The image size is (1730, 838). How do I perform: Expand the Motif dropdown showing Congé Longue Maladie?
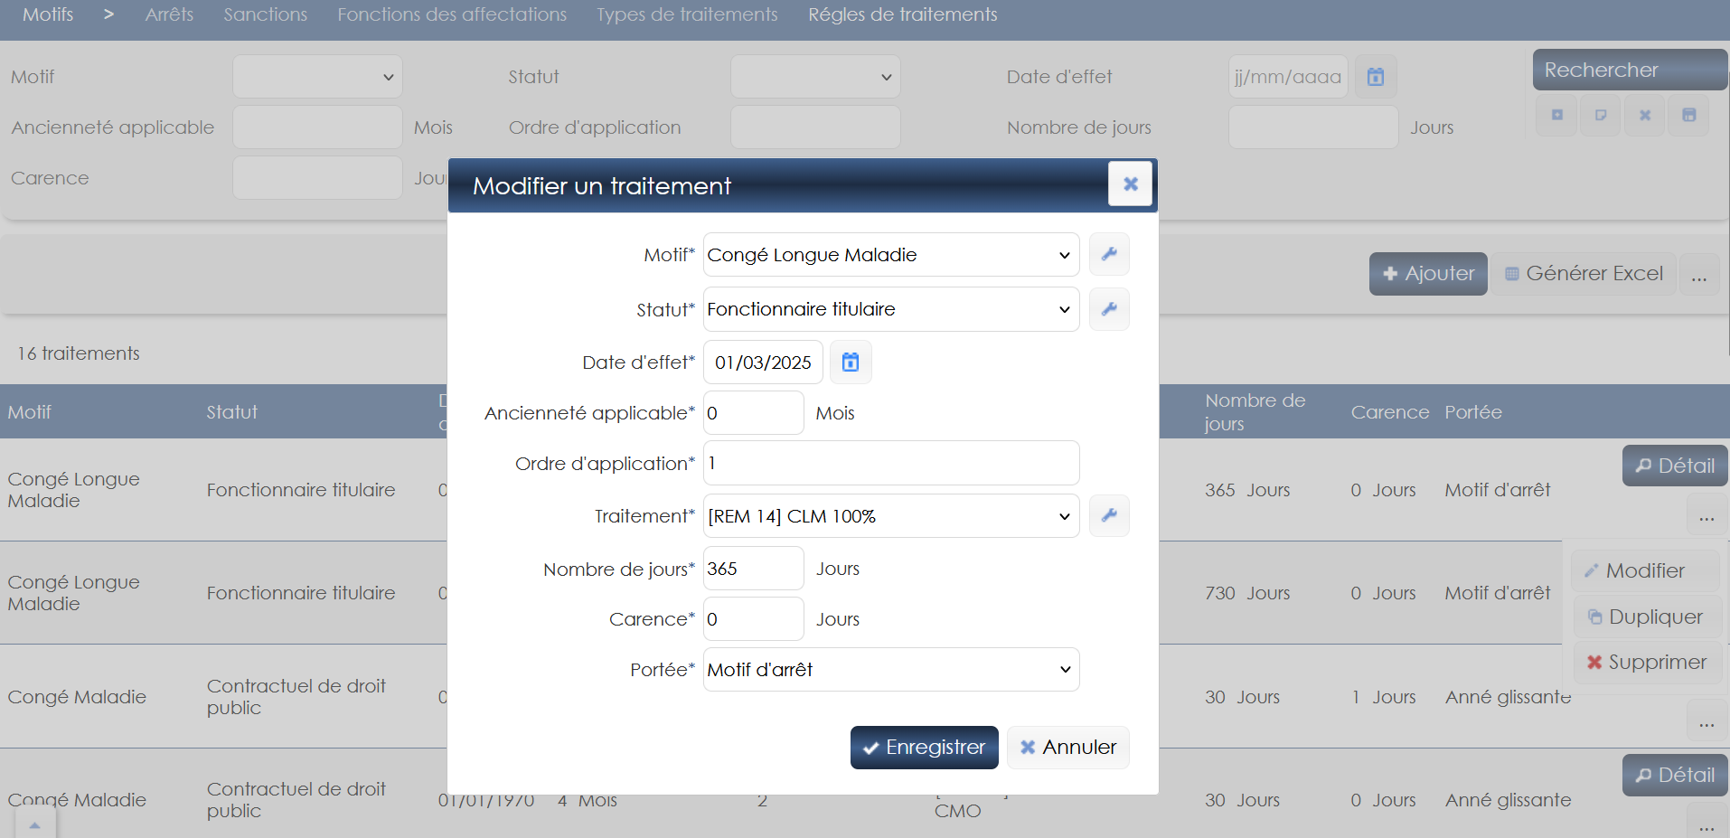click(890, 255)
